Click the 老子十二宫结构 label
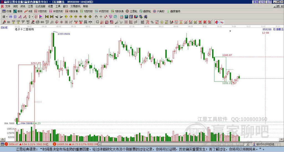This screenshot has height=152, width=284. [x=24, y=29]
